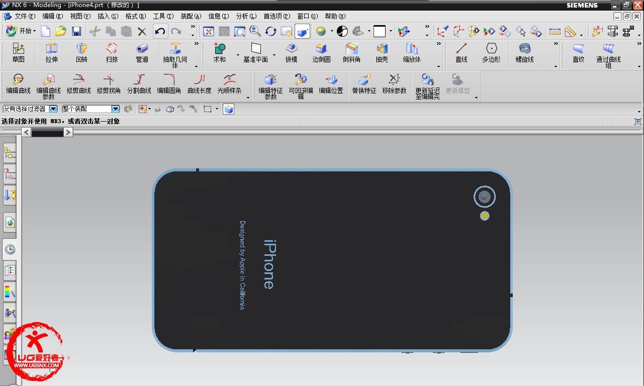
Task: Select the 编辑圆角 (Edit Fillet) tool
Action: (169, 84)
